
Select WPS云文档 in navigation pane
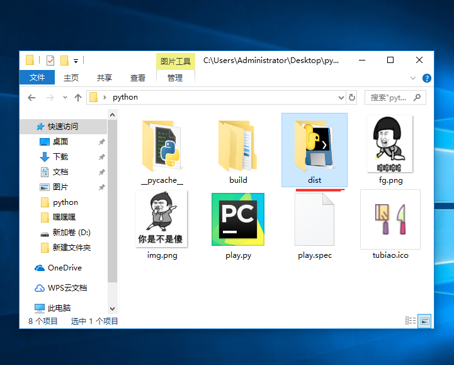(x=67, y=288)
